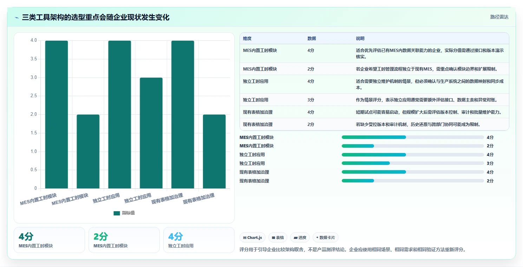Click the 独立工时应用 3分 progress bar
This screenshot has height=267, width=523.
click(x=413, y=163)
